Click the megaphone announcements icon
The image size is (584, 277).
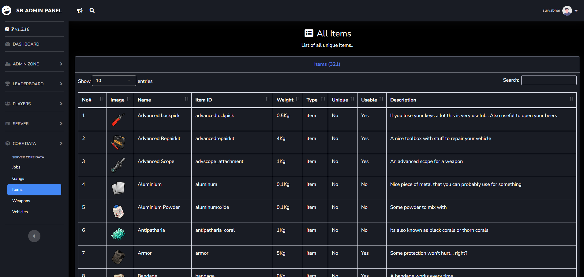[x=80, y=10]
